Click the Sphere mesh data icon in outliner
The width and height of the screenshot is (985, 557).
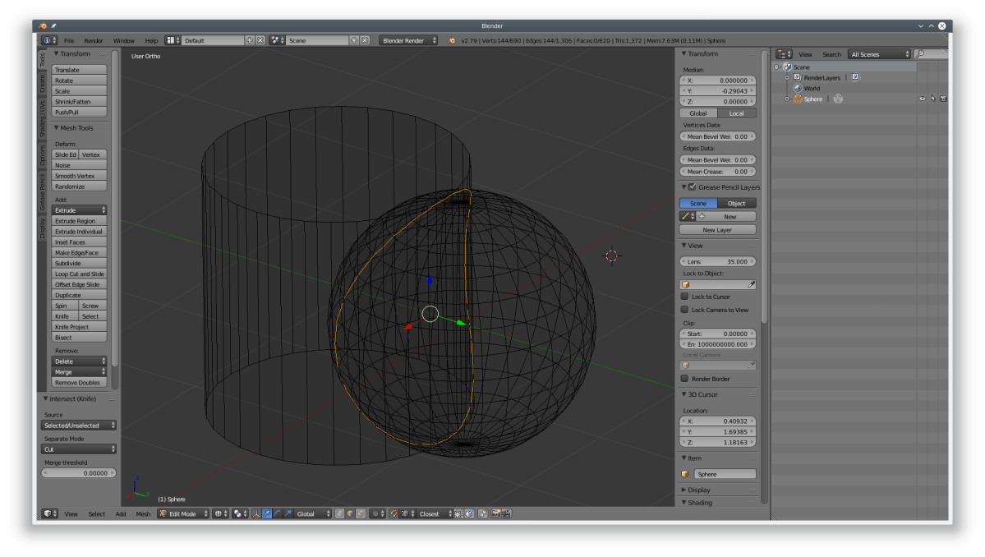pos(838,99)
